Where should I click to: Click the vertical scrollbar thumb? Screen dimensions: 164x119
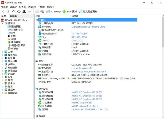point(163,32)
